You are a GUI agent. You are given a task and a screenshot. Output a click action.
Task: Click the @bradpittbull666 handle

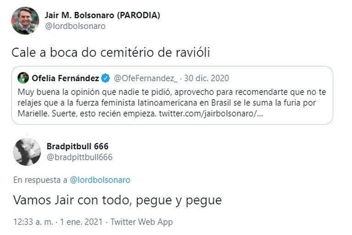click(79, 157)
